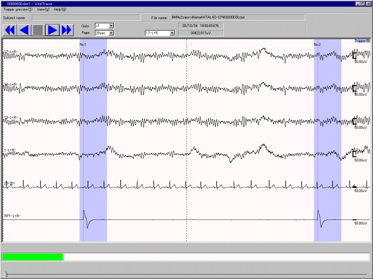
Task: Open the Gain dropdown
Action: tap(111, 26)
